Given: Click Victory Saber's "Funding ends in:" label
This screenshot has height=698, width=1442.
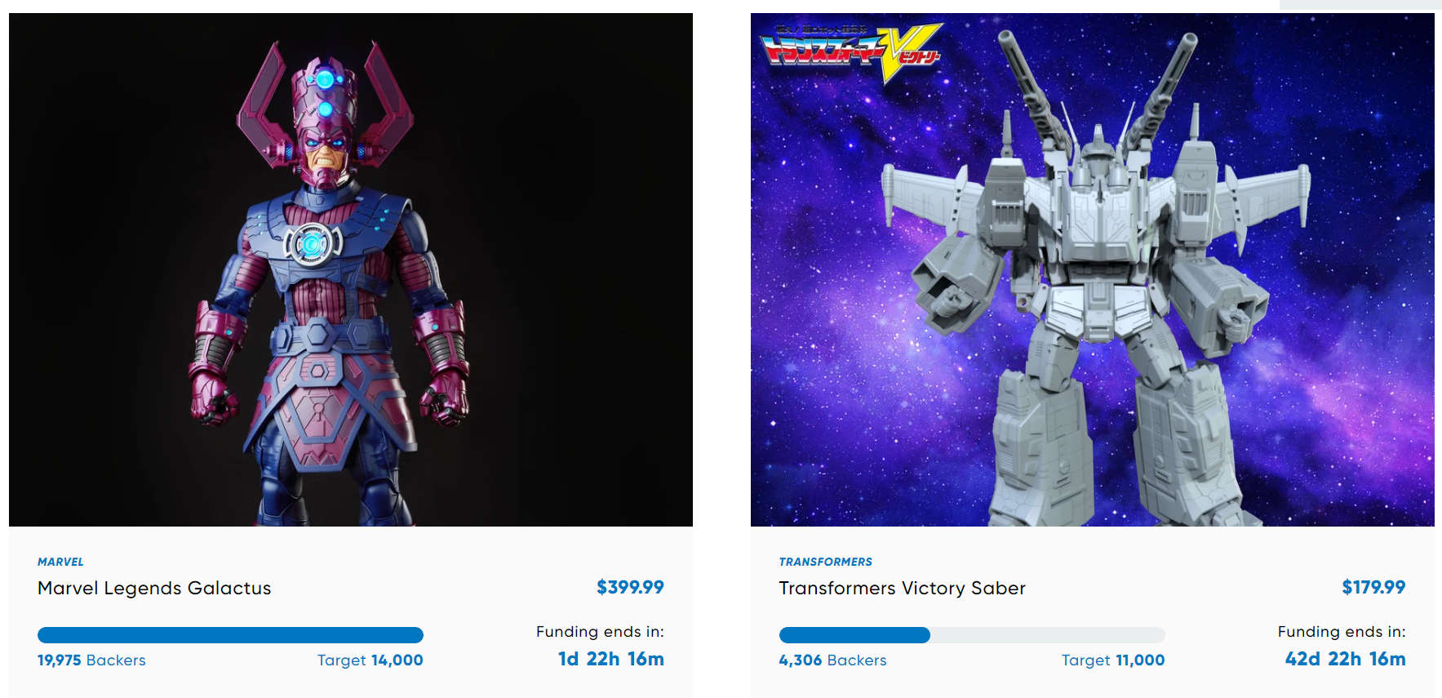Looking at the screenshot, I should (x=1342, y=632).
